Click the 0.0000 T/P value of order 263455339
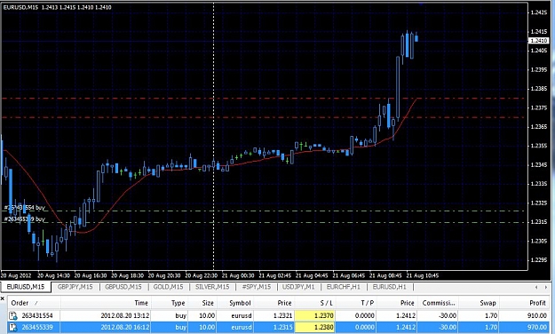This screenshot has height=334, width=555. [x=365, y=327]
